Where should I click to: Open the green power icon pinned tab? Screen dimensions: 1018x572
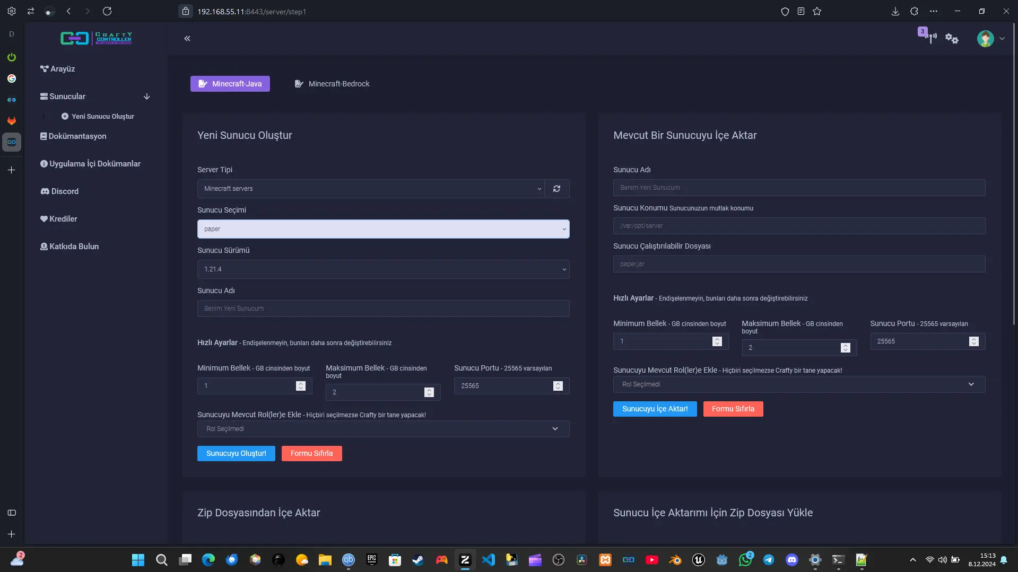[12, 57]
